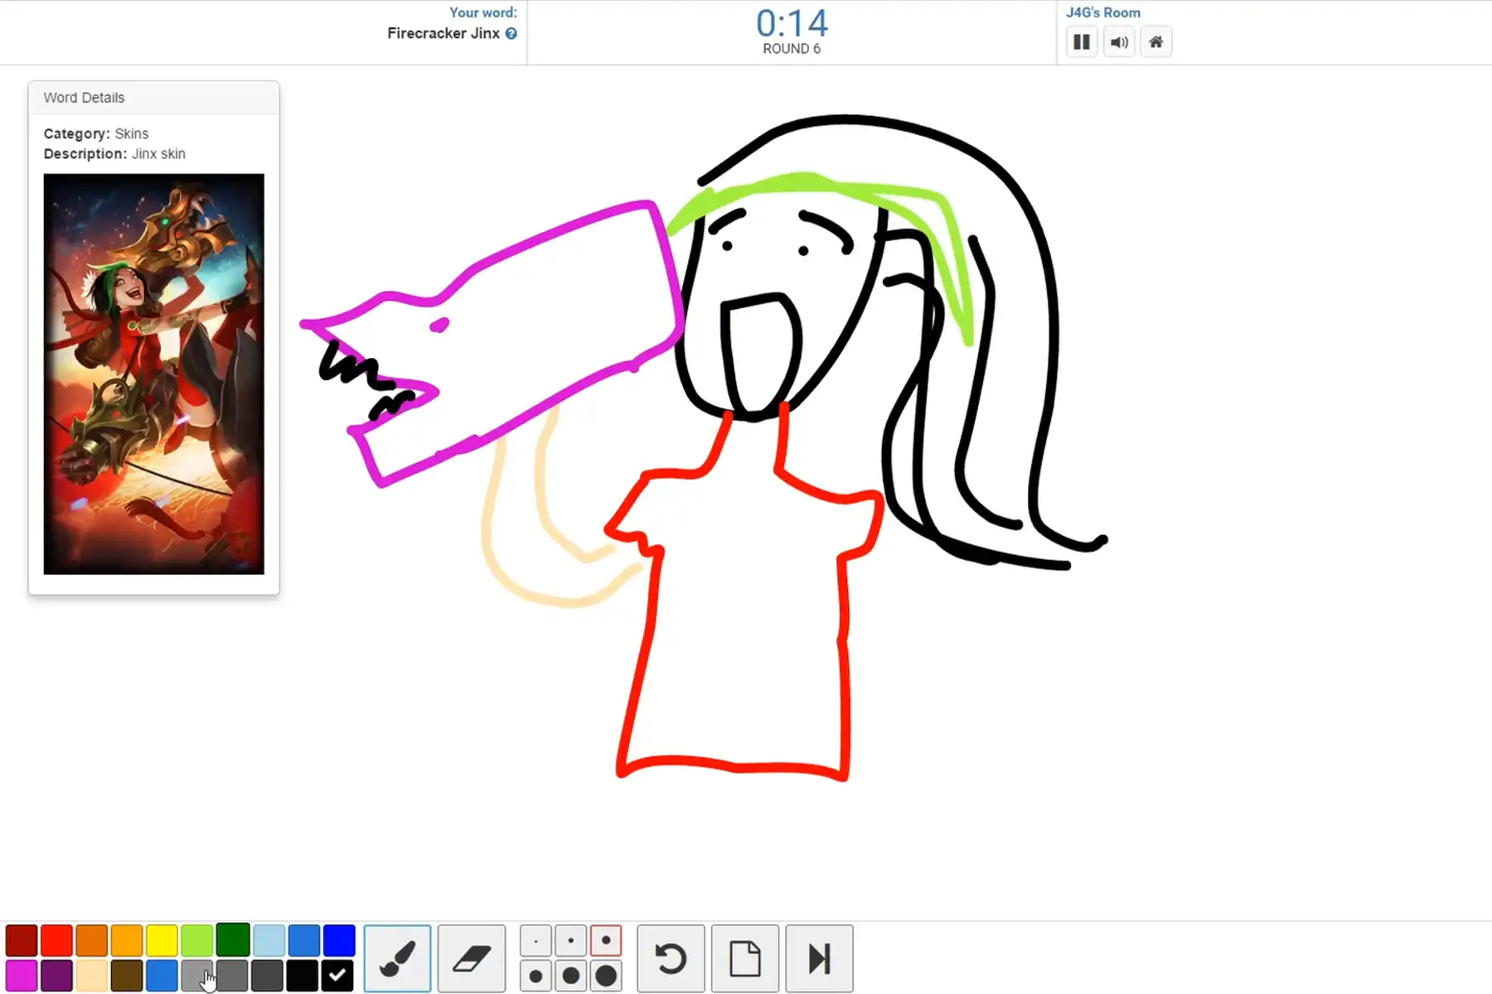Pick the darkest gray swatch
Image resolution: width=1492 pixels, height=994 pixels.
268,976
